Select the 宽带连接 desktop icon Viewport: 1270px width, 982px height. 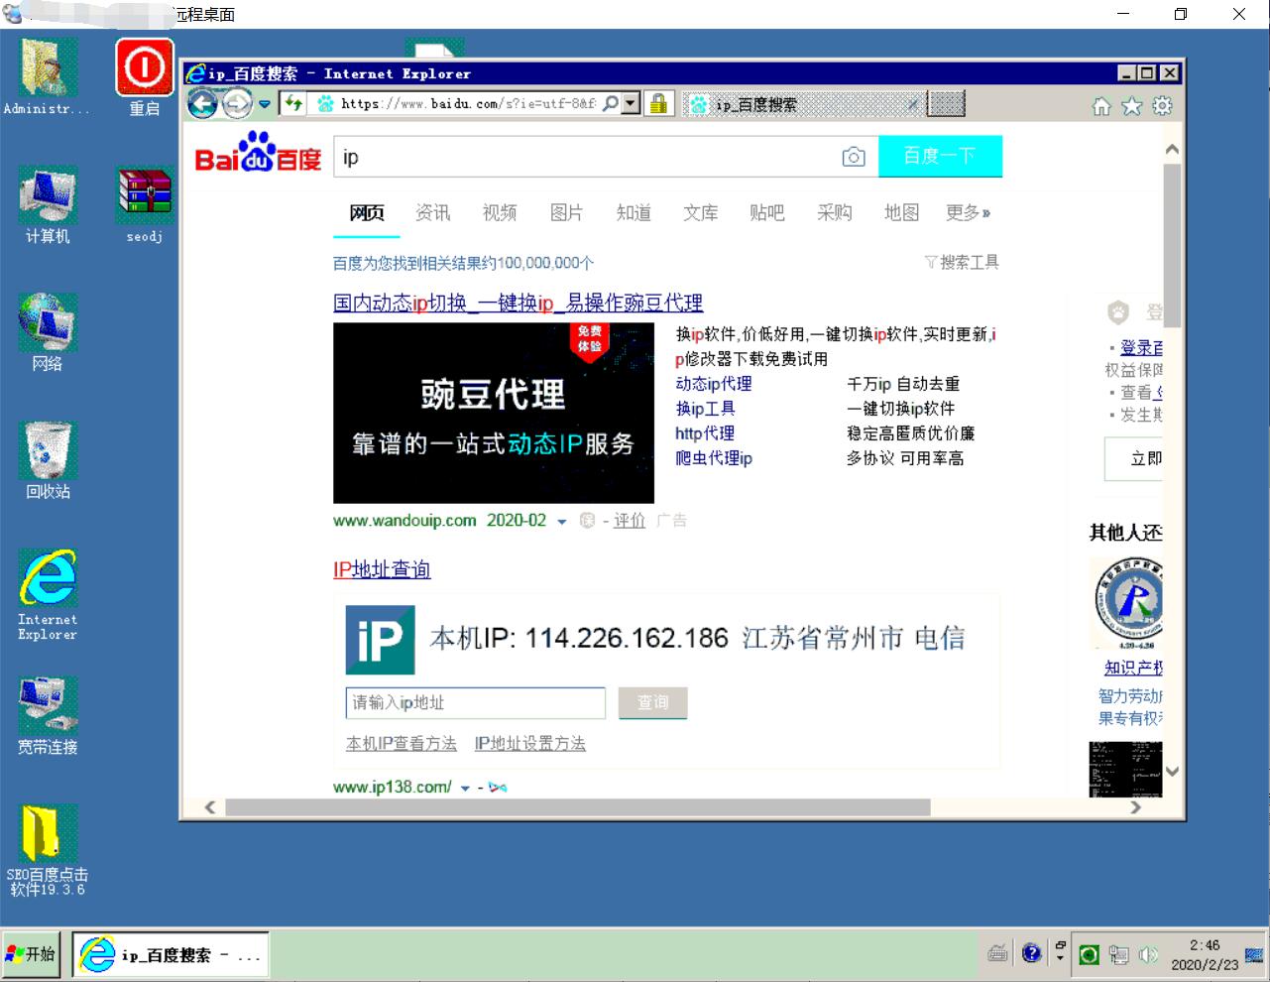(48, 717)
